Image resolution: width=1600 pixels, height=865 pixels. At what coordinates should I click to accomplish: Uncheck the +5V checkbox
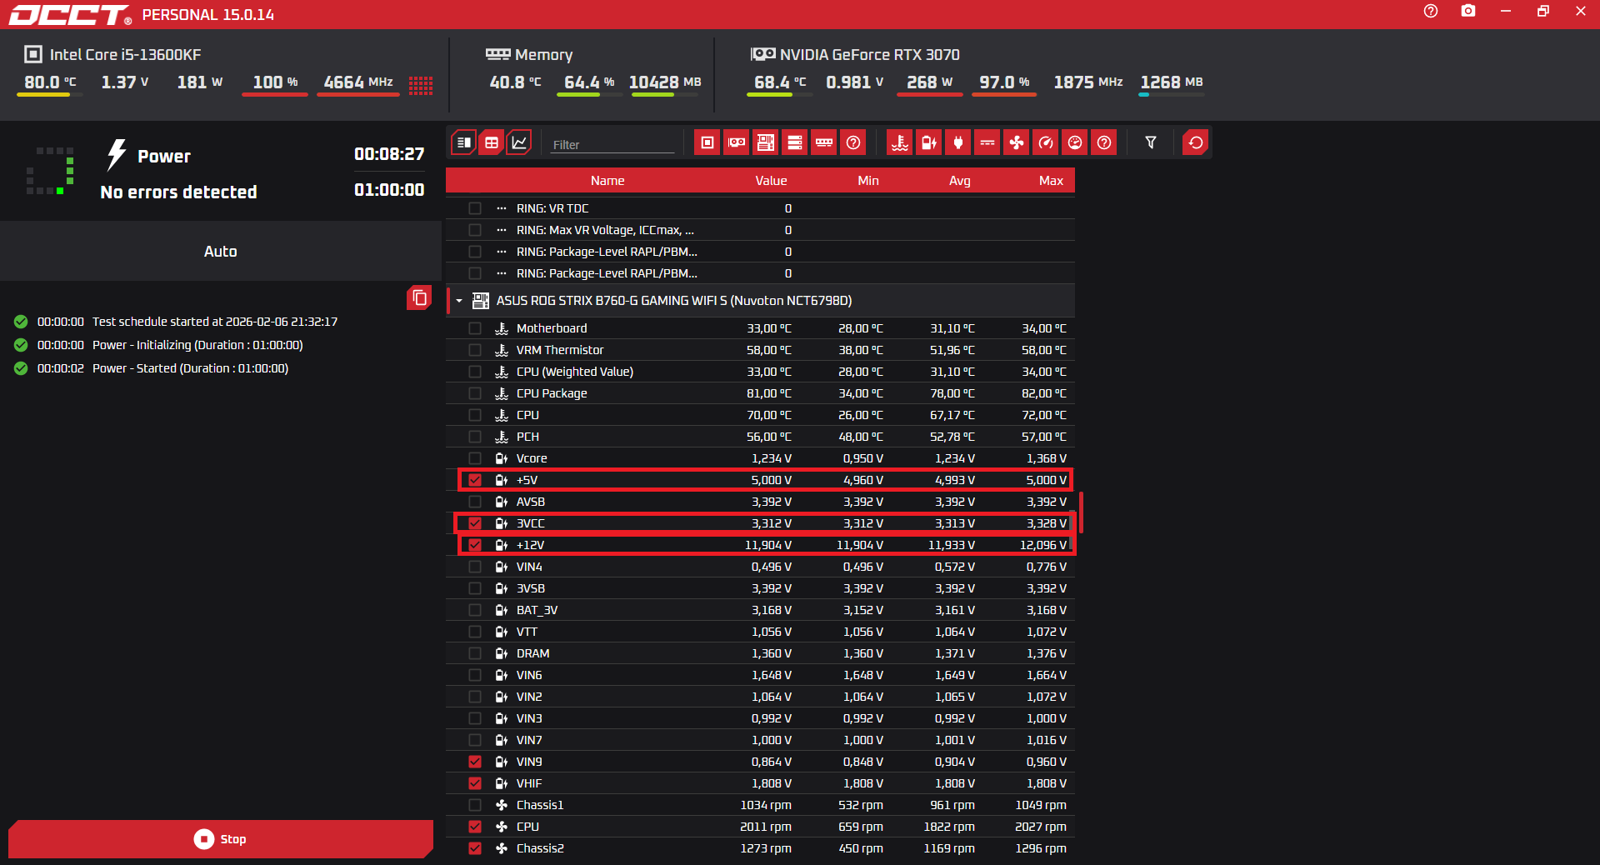(x=475, y=480)
